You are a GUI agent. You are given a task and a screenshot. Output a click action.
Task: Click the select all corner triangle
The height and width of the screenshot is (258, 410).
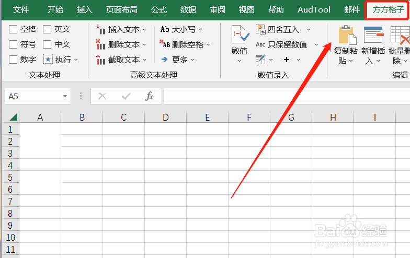coord(13,117)
